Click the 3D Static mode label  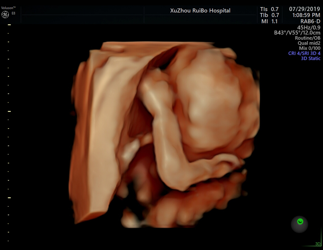pos(311,58)
